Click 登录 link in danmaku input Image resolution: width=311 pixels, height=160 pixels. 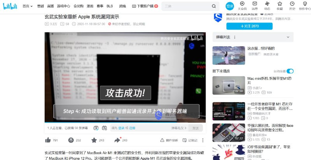[x=121, y=128]
